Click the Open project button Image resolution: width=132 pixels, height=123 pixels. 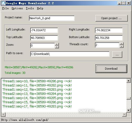pyautogui.click(x=111, y=18)
